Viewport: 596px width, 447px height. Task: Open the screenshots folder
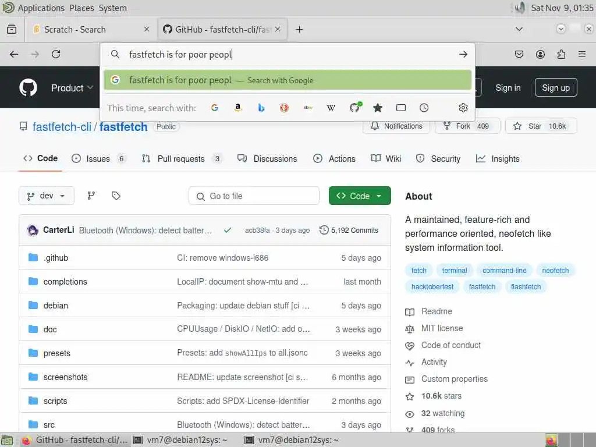[x=65, y=377]
